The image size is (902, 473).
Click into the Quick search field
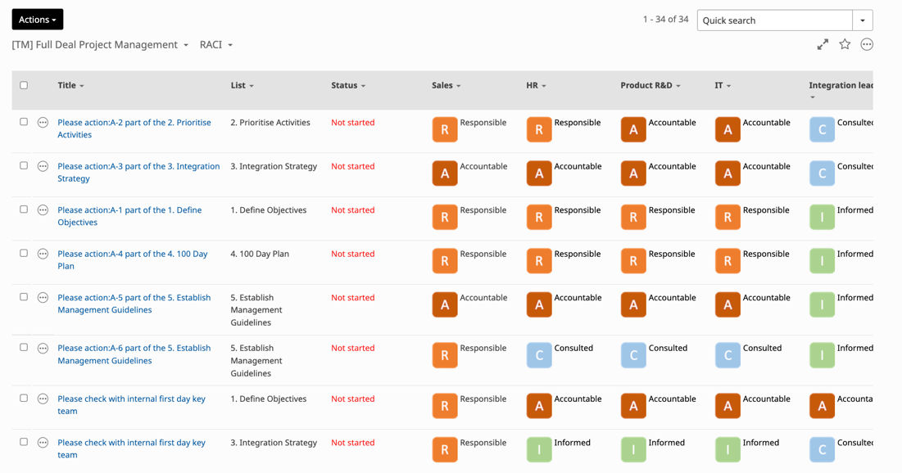tap(775, 20)
